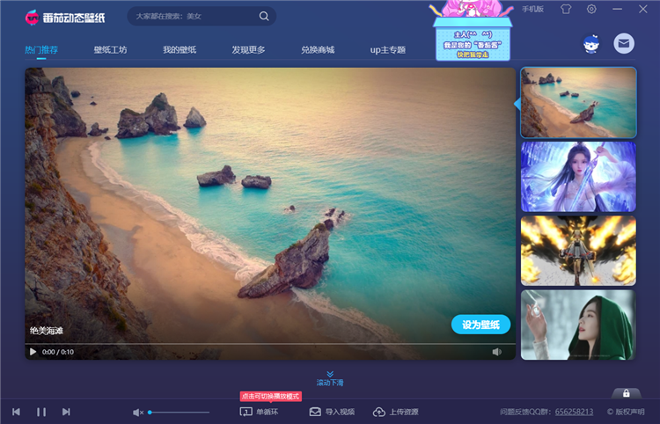The height and width of the screenshot is (424, 660).
Task: Switch playback mode 单循环
Action: coord(259,412)
